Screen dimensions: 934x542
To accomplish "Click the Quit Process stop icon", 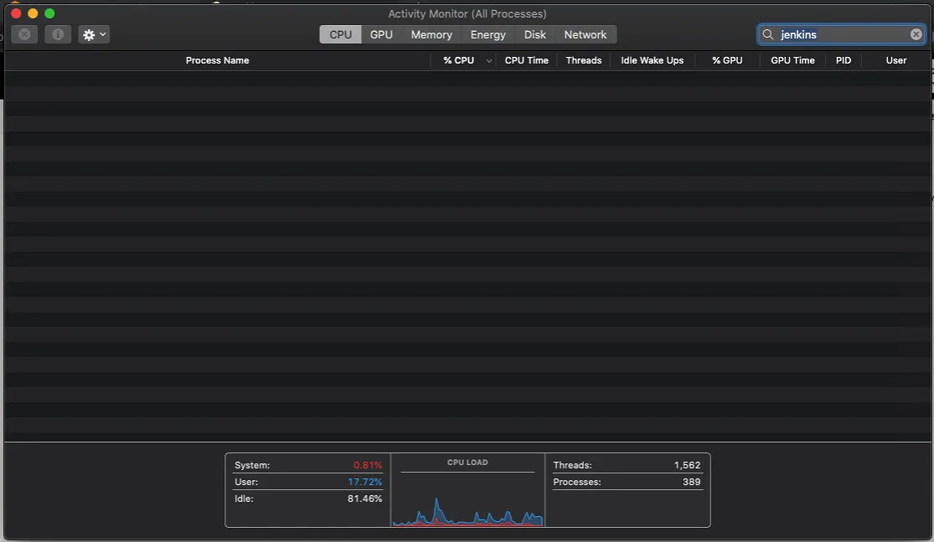I will click(24, 34).
